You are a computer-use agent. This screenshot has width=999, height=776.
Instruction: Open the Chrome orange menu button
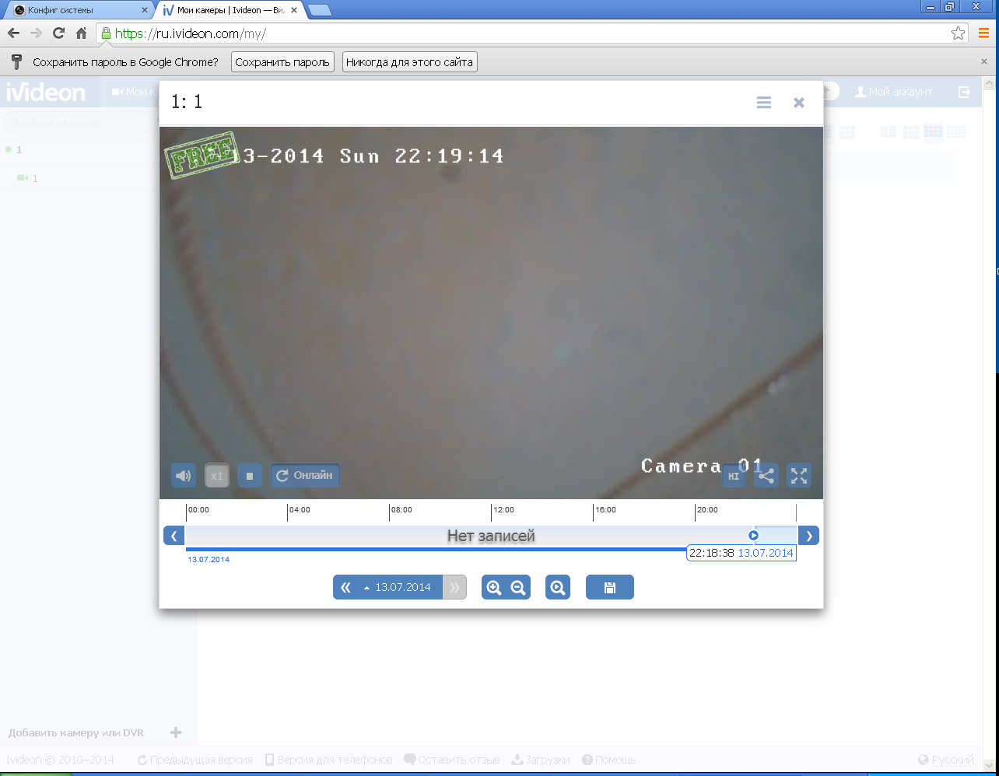pos(983,33)
